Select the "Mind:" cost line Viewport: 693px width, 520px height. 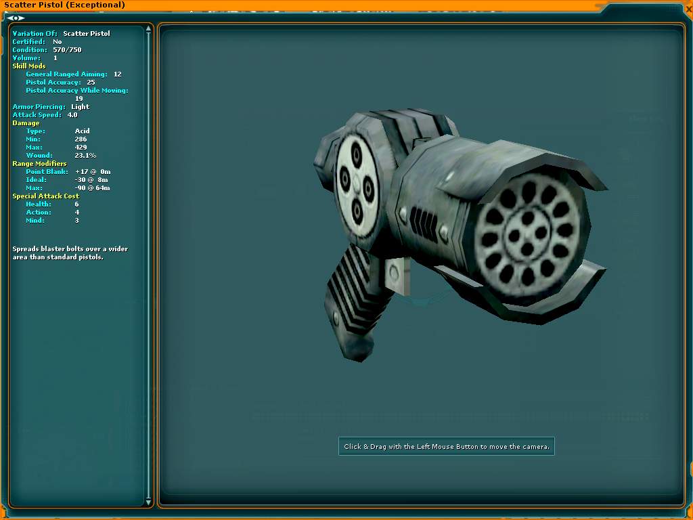coord(52,221)
